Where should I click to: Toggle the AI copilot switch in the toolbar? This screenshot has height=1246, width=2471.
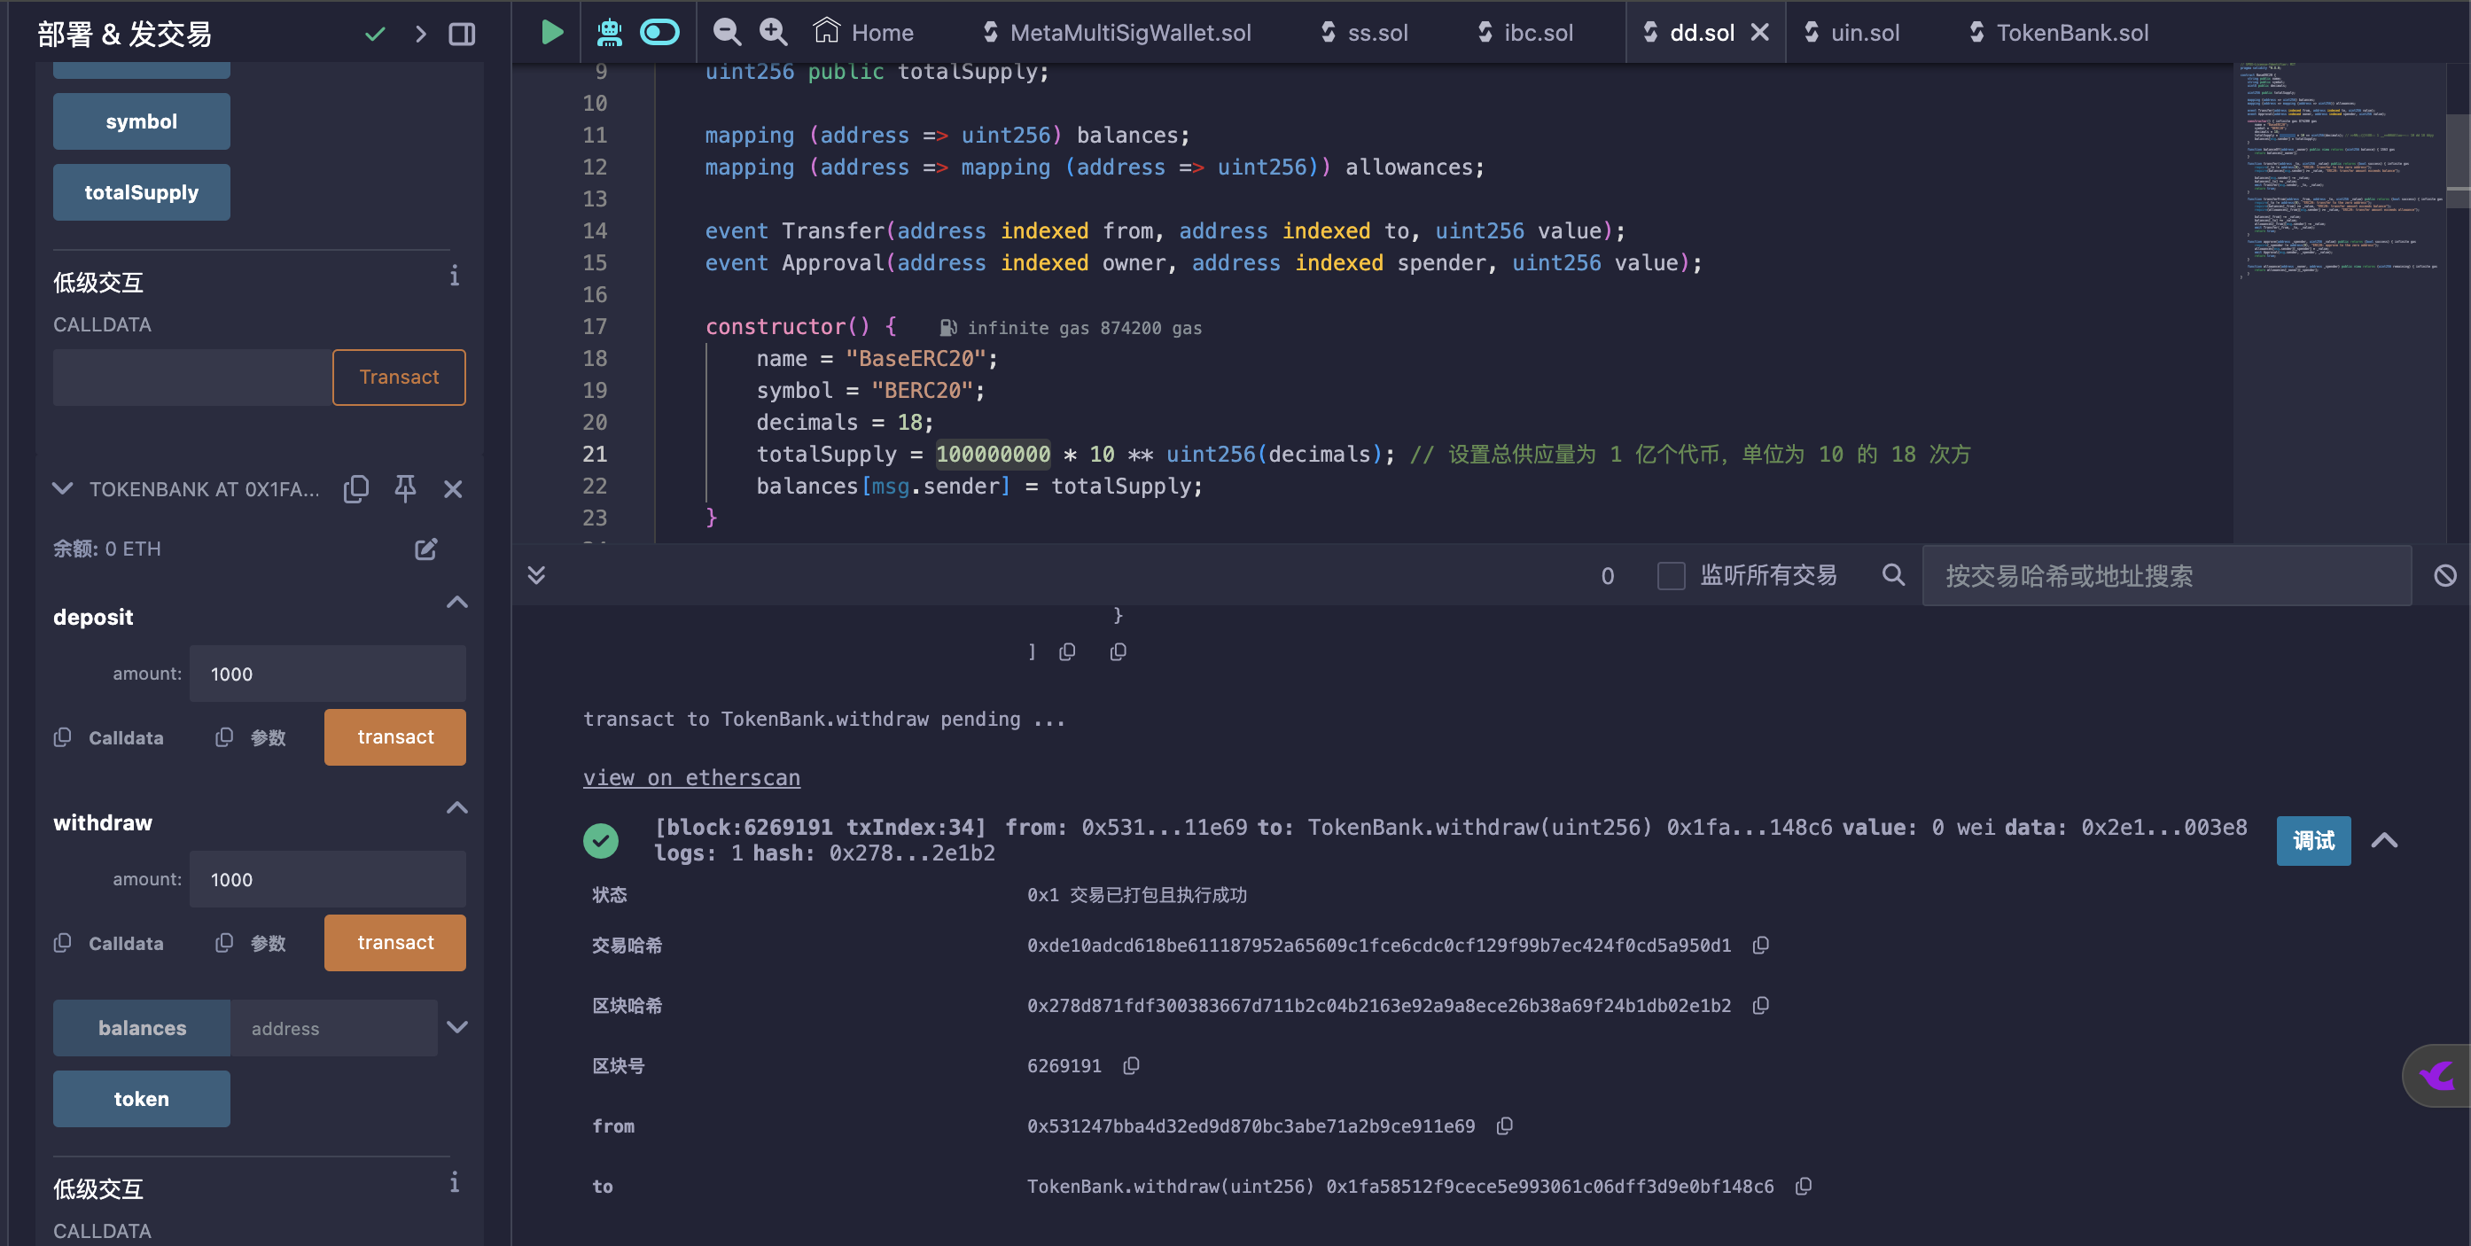[660, 32]
